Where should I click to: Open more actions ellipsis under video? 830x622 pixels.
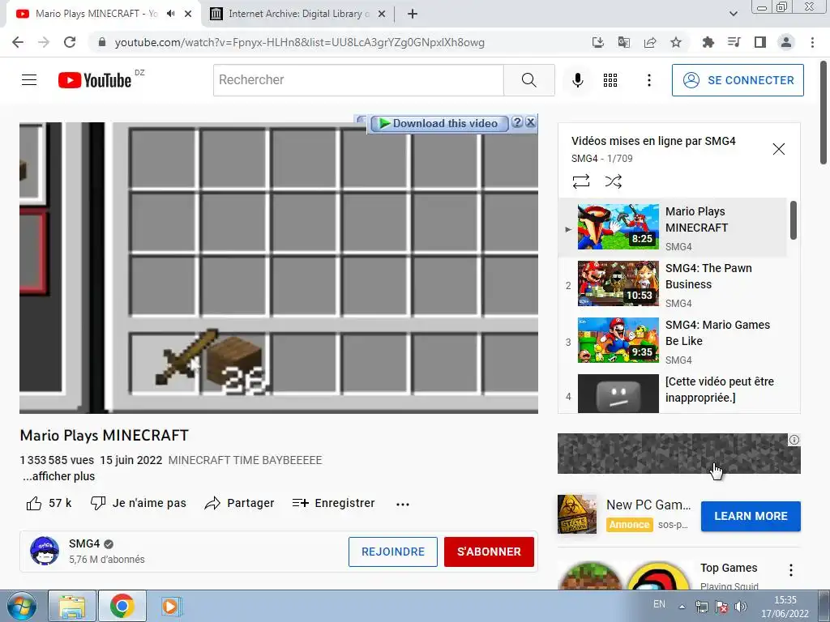click(403, 504)
